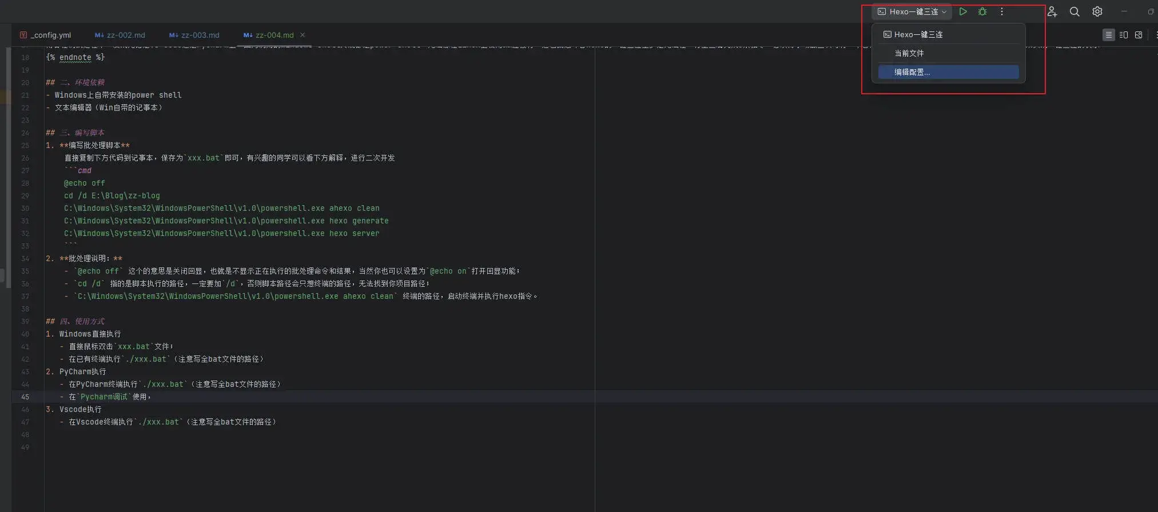
Task: Switch to editor-only view mode
Action: pos(1108,35)
